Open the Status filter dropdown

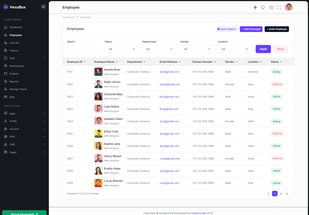click(x=122, y=49)
